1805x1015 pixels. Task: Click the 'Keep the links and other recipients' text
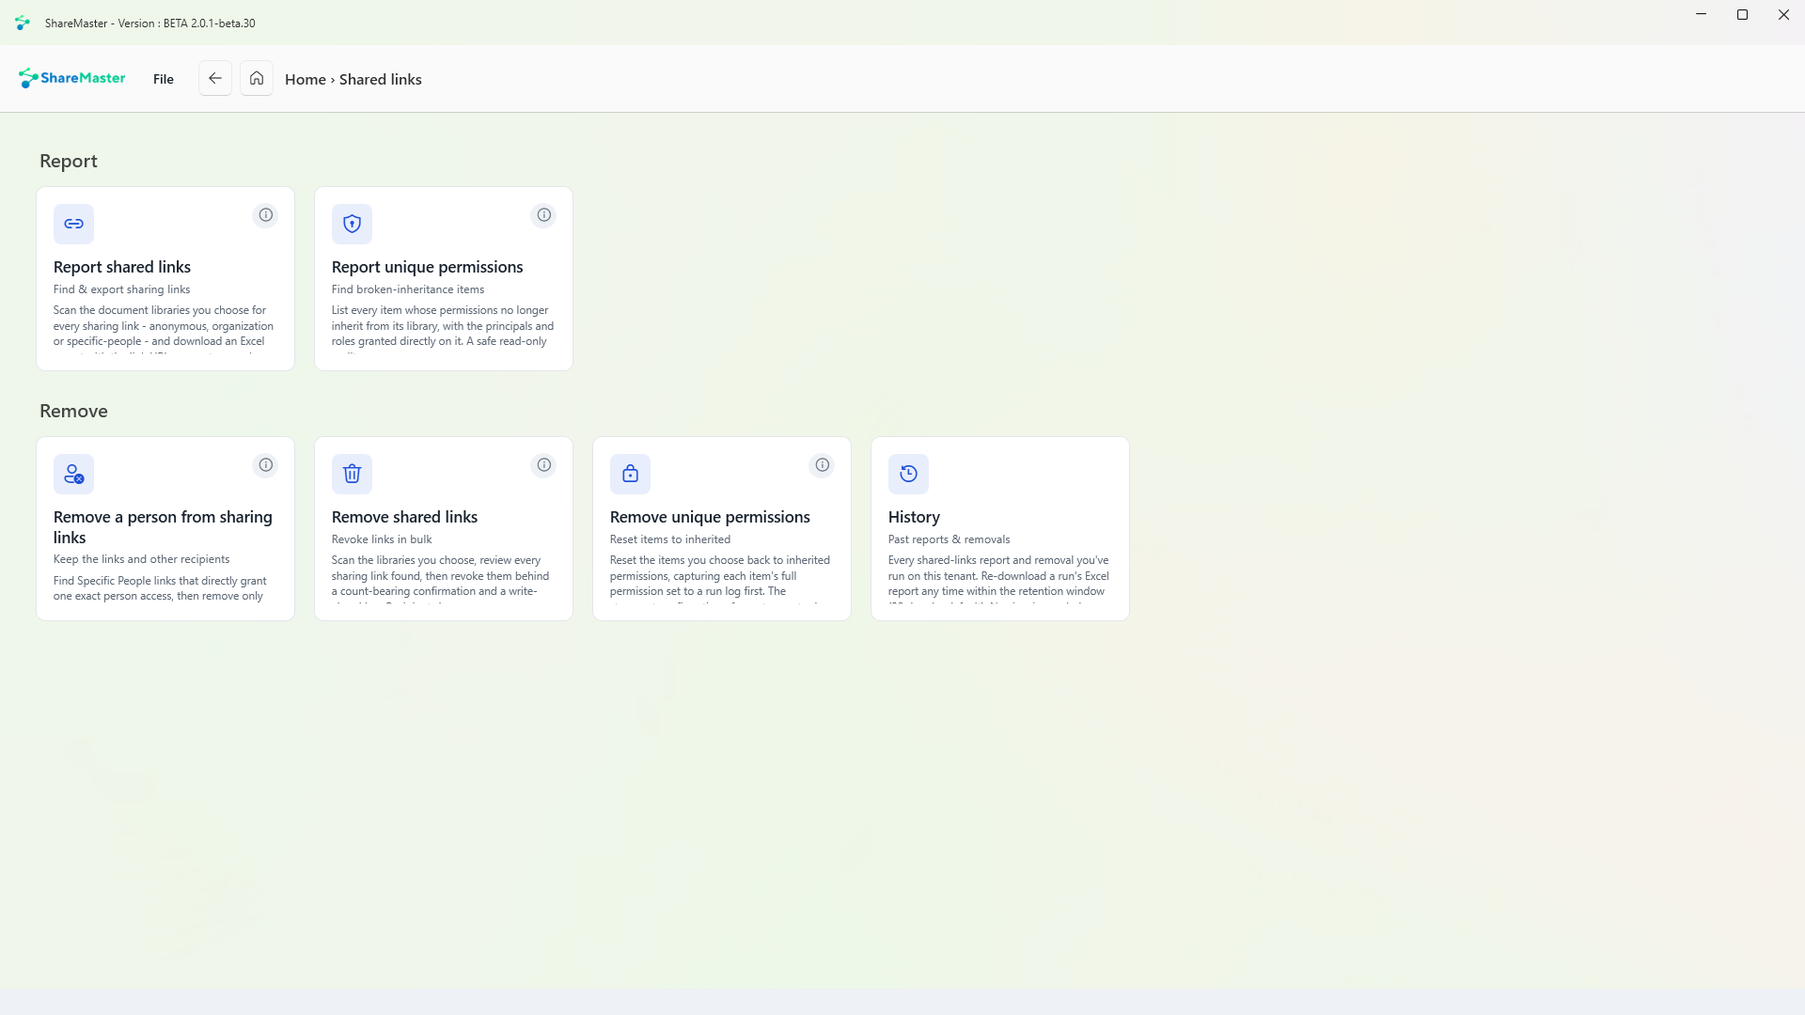point(142,559)
